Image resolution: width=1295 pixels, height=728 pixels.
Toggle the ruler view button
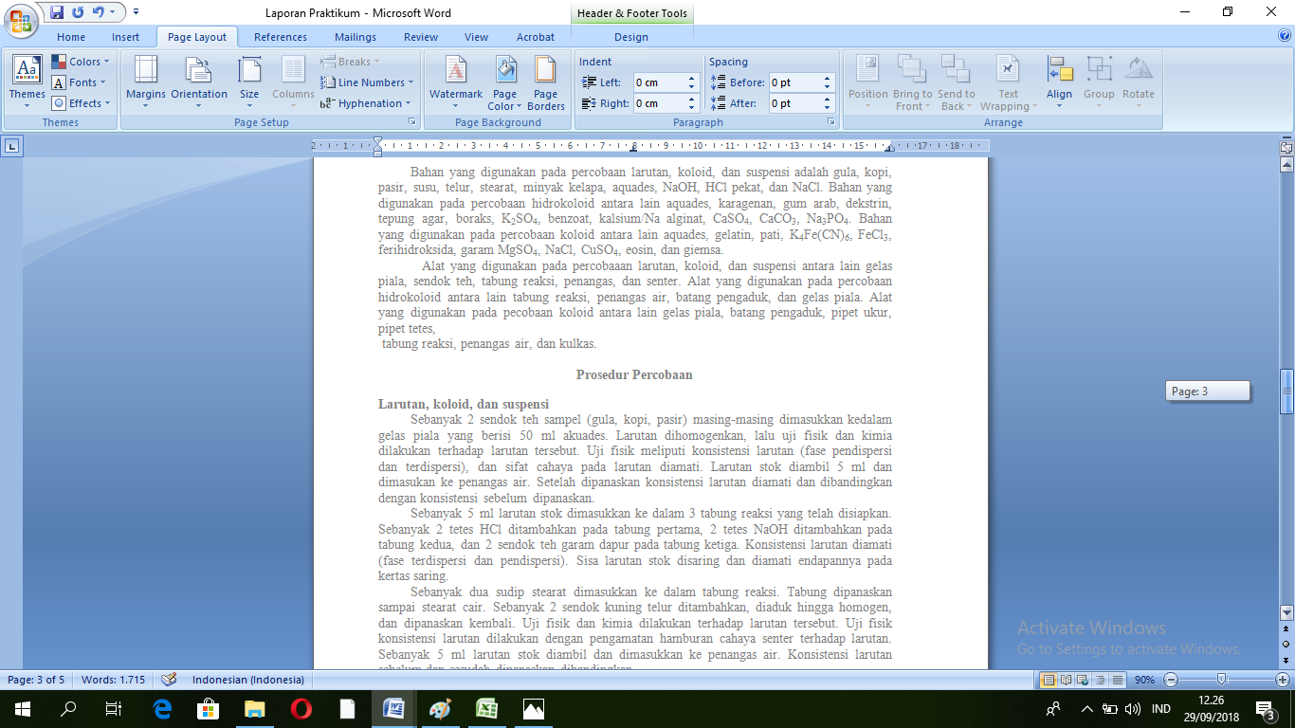tap(1286, 148)
